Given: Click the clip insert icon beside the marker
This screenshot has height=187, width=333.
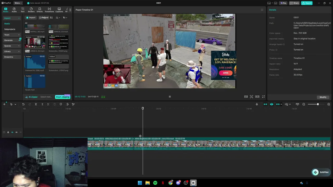Looking at the screenshot, I should 67,104.
